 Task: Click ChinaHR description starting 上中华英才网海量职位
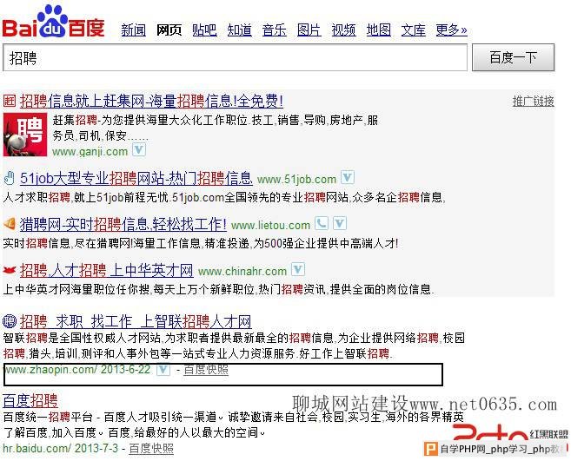(218, 289)
